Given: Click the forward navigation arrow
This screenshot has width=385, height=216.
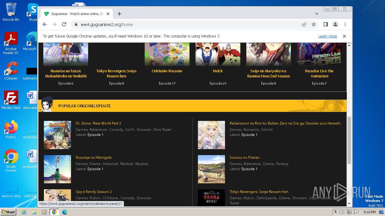Looking at the screenshot, I should click(x=54, y=24).
